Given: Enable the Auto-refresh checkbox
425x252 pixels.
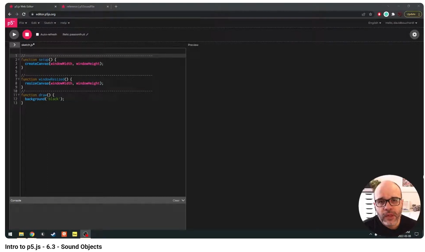Looking at the screenshot, I should click(37, 35).
